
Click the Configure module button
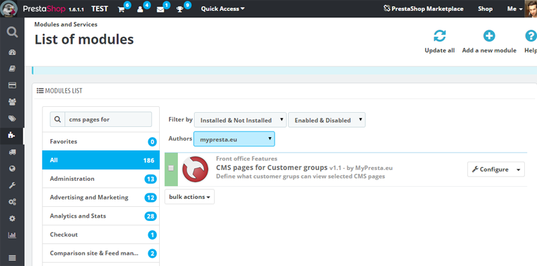[490, 170]
